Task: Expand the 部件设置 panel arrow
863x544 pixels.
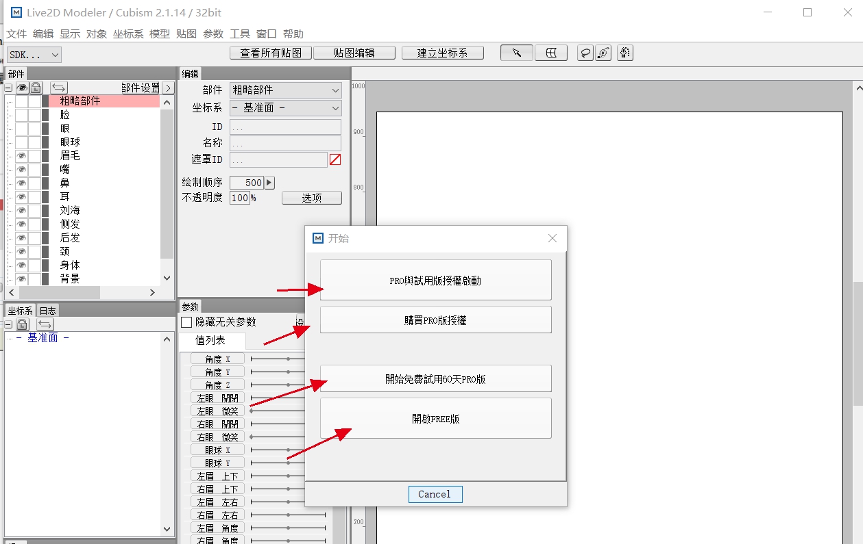Action: (168, 88)
